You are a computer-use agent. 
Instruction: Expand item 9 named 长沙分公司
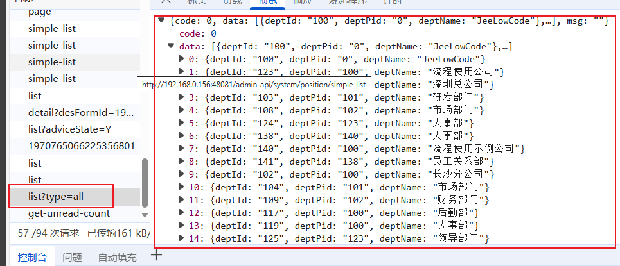pyautogui.click(x=181, y=174)
